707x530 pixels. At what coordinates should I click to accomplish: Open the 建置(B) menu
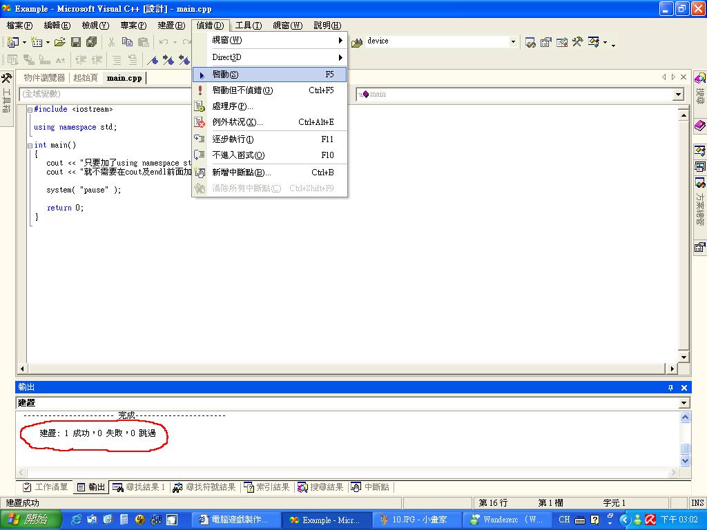(171, 26)
